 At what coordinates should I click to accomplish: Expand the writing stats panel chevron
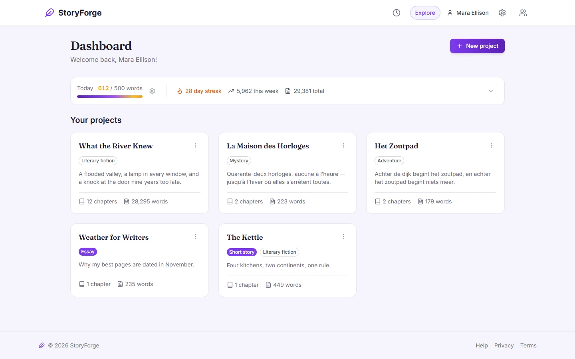pos(491,91)
